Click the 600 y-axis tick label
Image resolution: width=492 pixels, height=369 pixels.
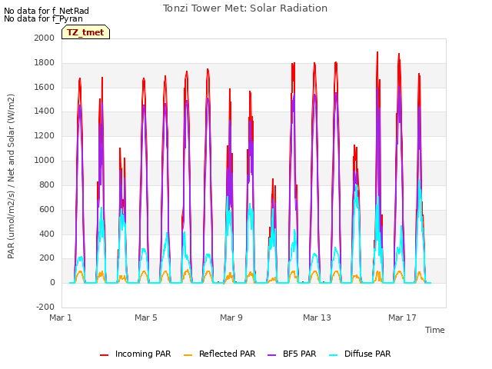(47, 210)
